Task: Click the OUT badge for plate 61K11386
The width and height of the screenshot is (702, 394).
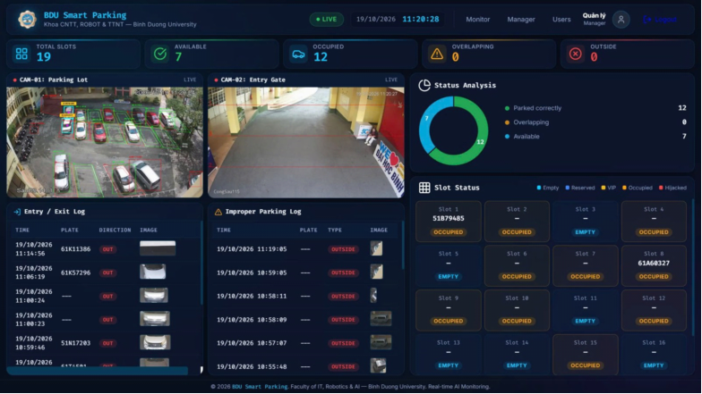Action: click(107, 249)
